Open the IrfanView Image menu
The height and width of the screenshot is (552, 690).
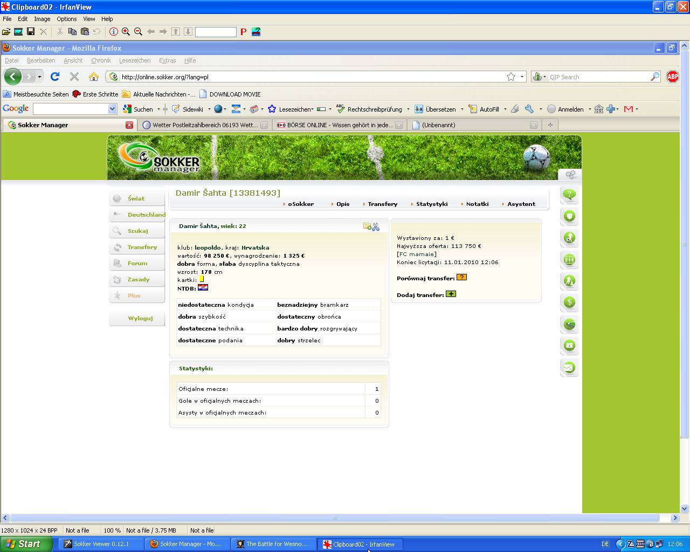42,19
